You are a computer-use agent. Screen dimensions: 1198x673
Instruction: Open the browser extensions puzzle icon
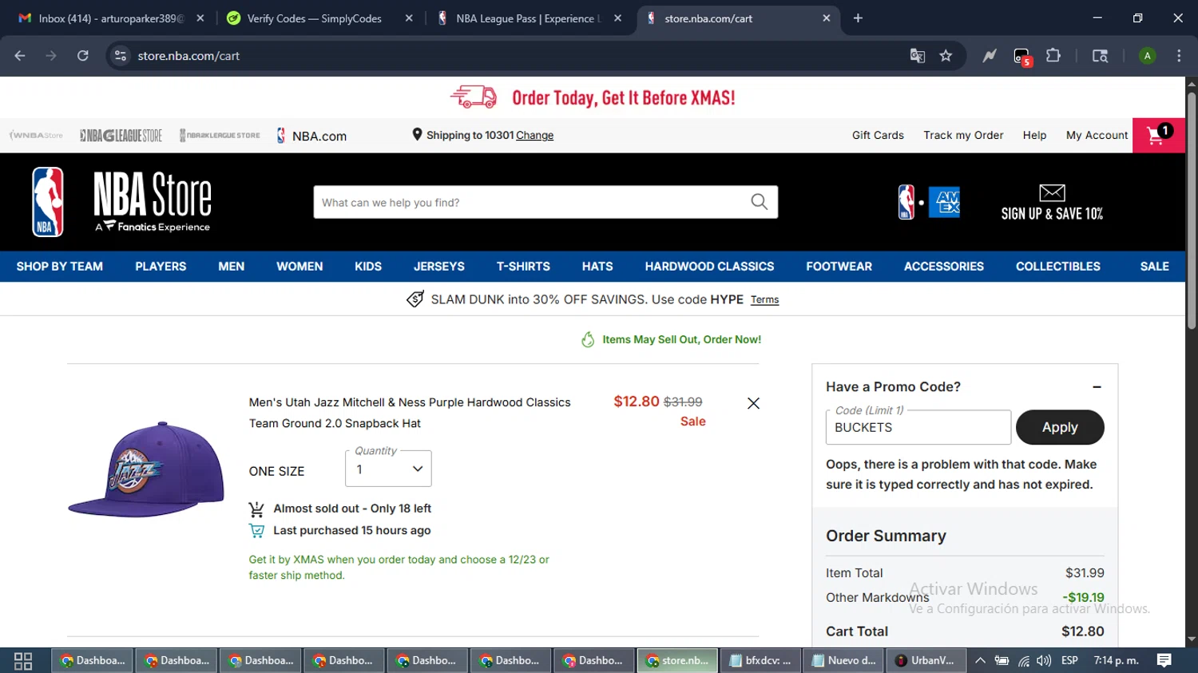click(1053, 56)
